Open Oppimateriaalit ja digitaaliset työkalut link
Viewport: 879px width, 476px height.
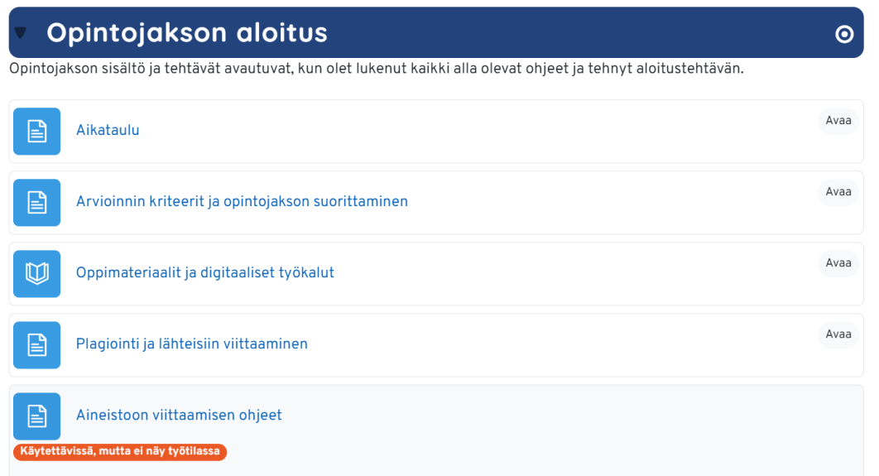pos(205,273)
